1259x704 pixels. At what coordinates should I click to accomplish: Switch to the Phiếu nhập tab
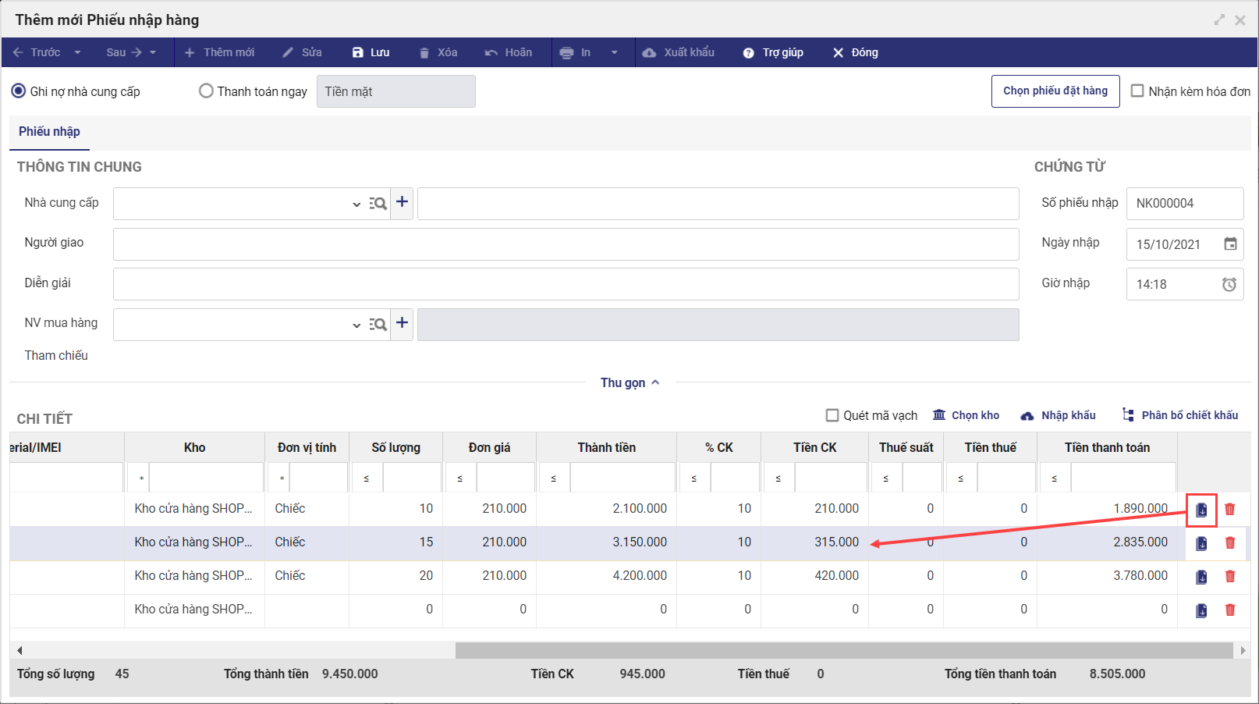click(49, 132)
